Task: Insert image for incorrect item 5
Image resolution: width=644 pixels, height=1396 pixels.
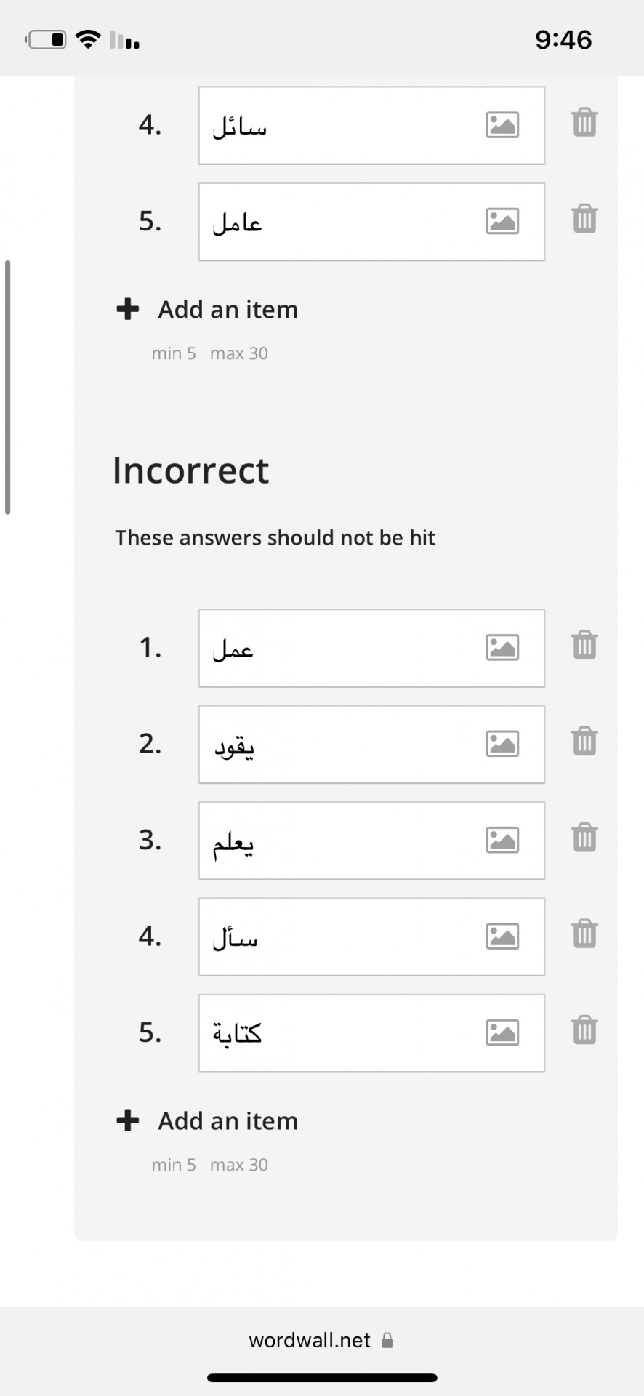Action: coord(502,1032)
